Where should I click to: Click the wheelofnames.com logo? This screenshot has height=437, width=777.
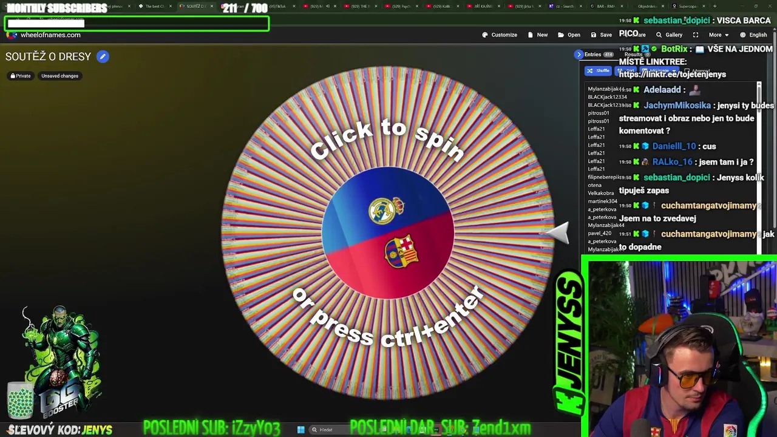click(x=44, y=35)
